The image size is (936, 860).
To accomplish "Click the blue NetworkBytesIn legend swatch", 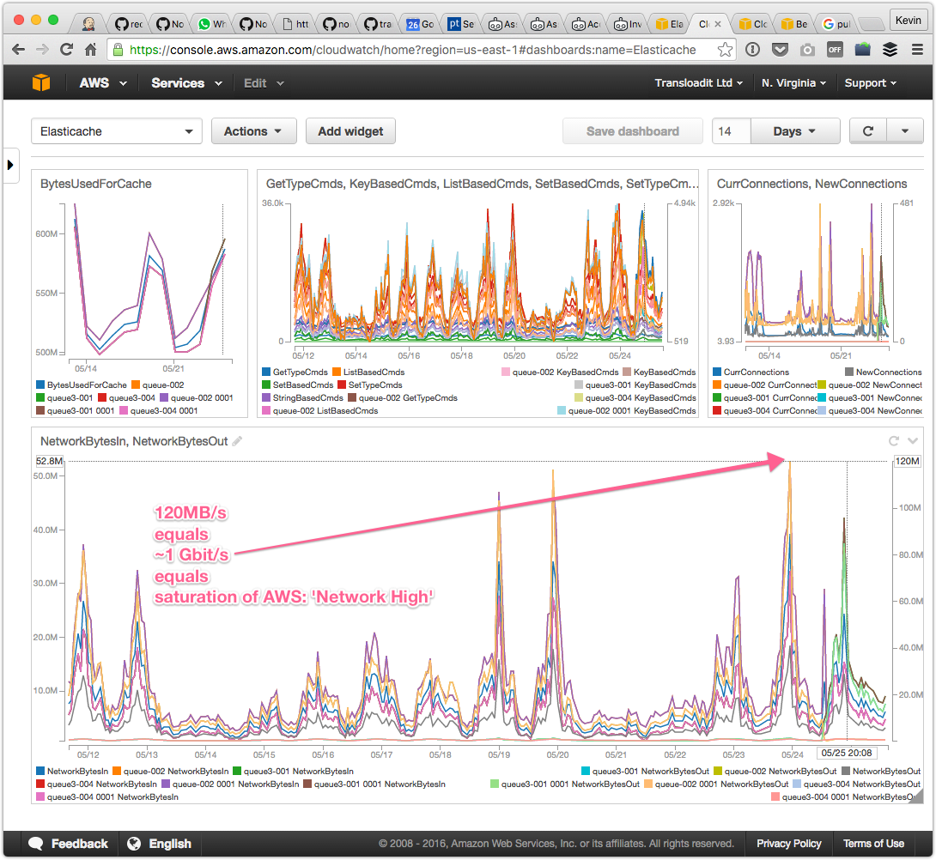I will 40,772.
